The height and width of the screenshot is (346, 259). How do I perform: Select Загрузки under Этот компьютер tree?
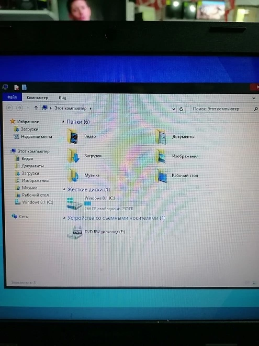(27, 173)
